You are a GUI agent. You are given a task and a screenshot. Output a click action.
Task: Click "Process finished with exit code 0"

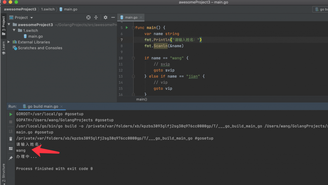point(54,169)
